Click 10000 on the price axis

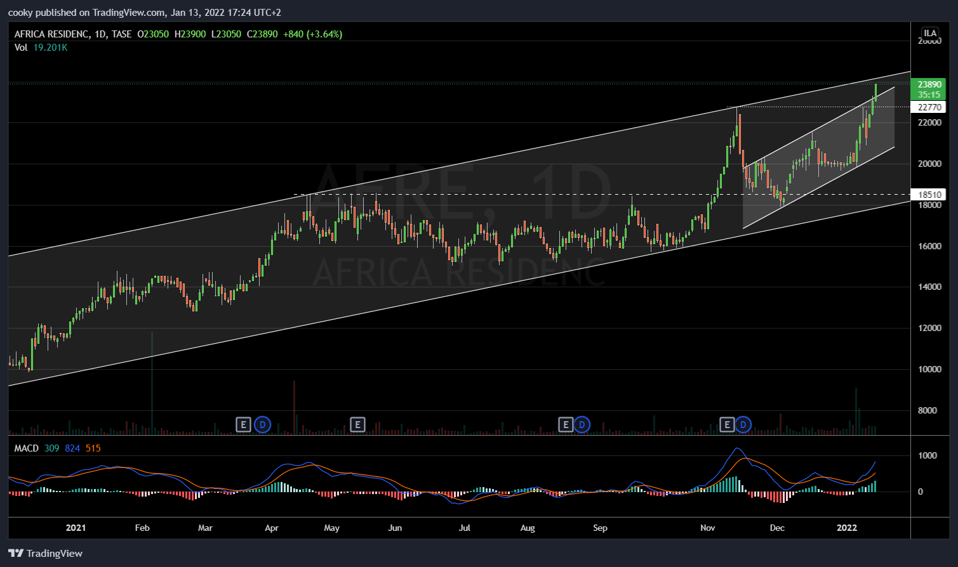click(x=929, y=369)
